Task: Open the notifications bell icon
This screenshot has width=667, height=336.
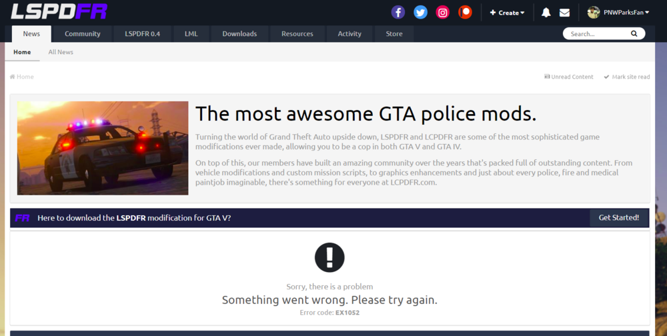Action: point(546,13)
